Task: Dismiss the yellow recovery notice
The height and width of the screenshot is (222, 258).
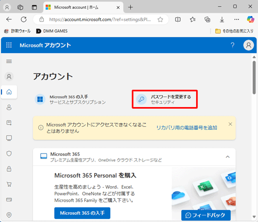Action: click(230, 124)
